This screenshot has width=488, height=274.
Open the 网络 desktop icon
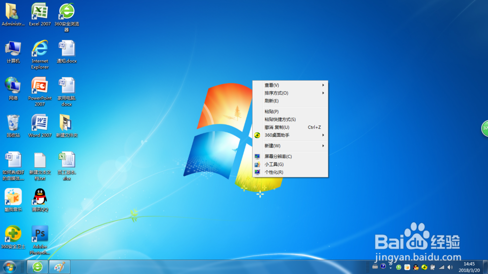click(13, 89)
